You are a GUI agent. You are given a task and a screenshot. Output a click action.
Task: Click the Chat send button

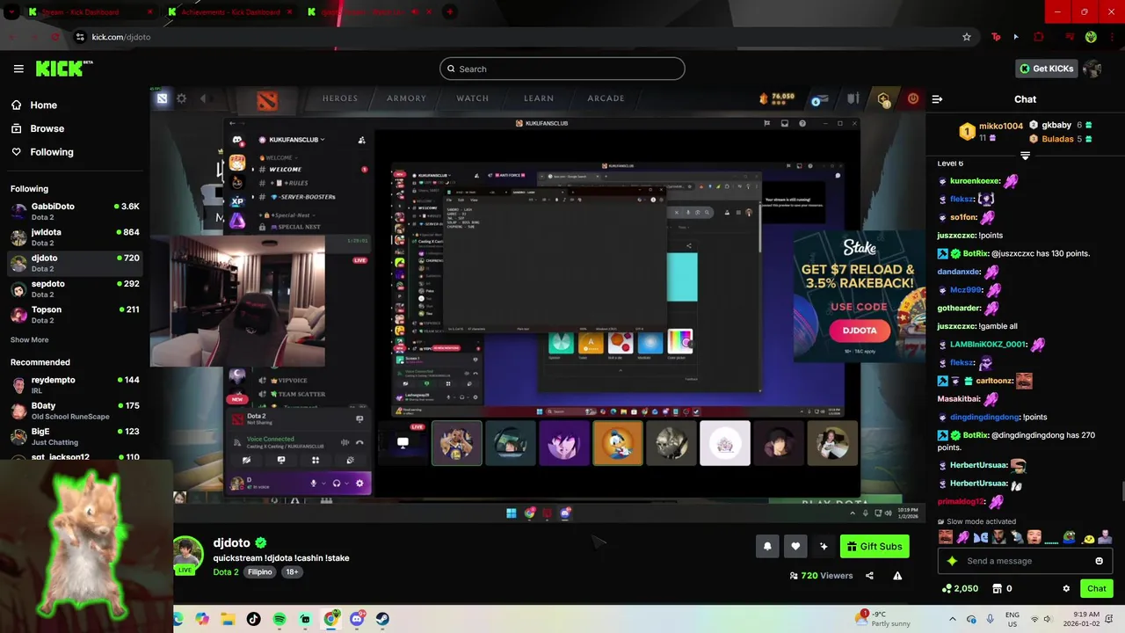(1097, 588)
